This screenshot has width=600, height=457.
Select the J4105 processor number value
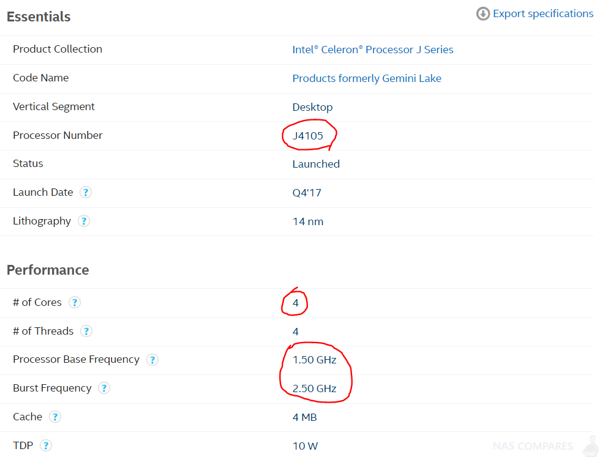tap(307, 136)
